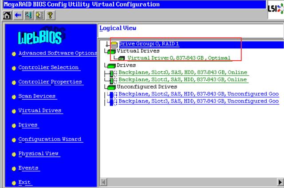The height and width of the screenshot is (188, 284).
Task: Select Backplane Slot:2 Unconfigured Good drive
Action: click(x=199, y=94)
